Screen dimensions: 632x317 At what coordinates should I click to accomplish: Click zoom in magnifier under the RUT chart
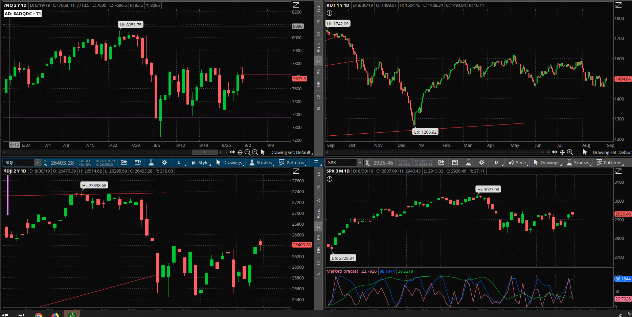pos(570,152)
